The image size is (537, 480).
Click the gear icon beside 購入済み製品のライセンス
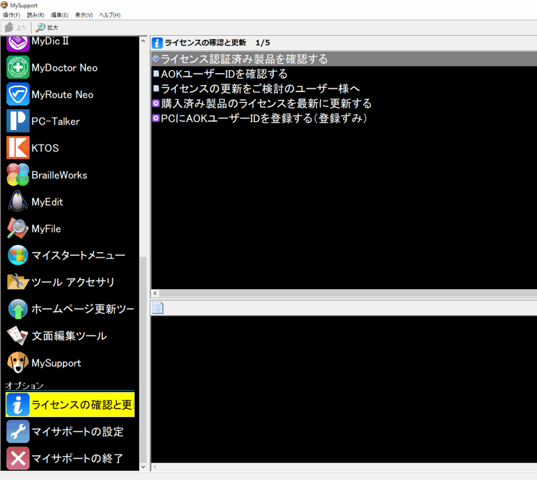click(x=156, y=103)
